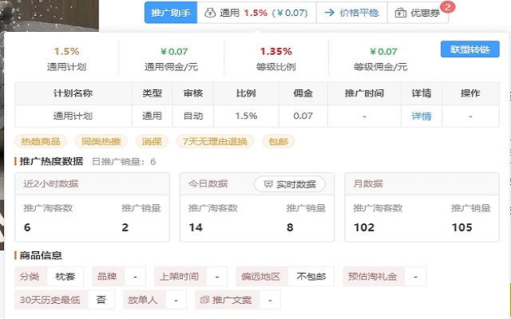This screenshot has height=319, width=511.
Task: Click the 推广时间 column header
Action: pyautogui.click(x=364, y=93)
